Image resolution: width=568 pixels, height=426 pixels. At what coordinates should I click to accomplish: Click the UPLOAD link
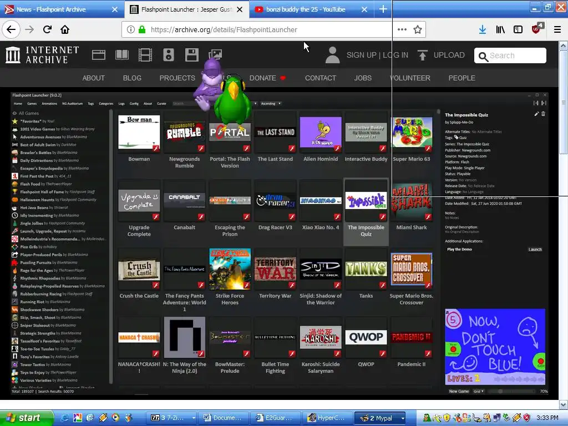[x=449, y=55]
